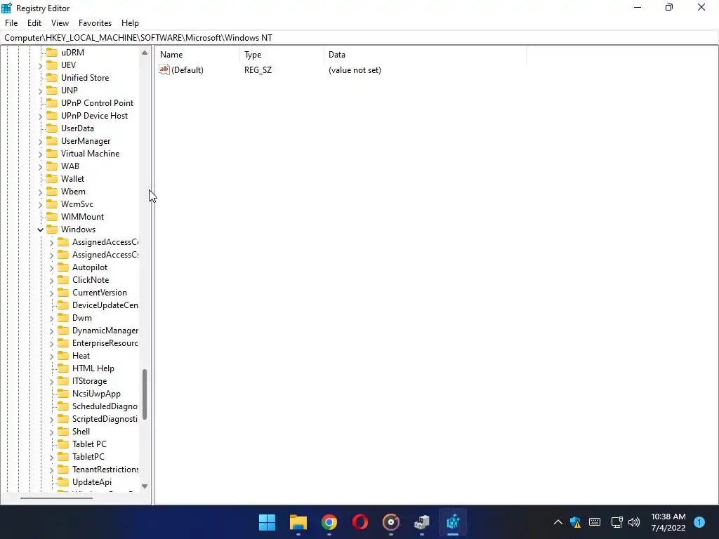Expand the UNP key
The image size is (719, 539).
(x=40, y=91)
